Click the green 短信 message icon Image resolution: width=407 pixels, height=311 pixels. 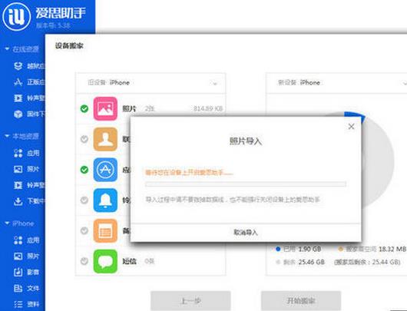[105, 261]
